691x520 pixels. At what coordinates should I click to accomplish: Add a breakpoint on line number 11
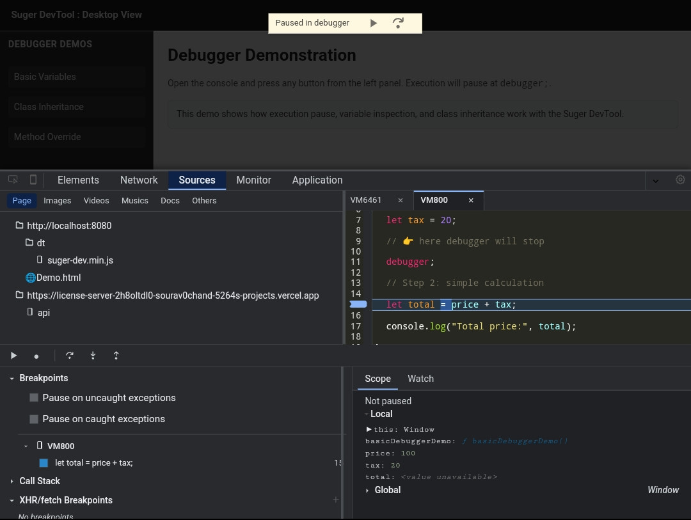coord(356,262)
